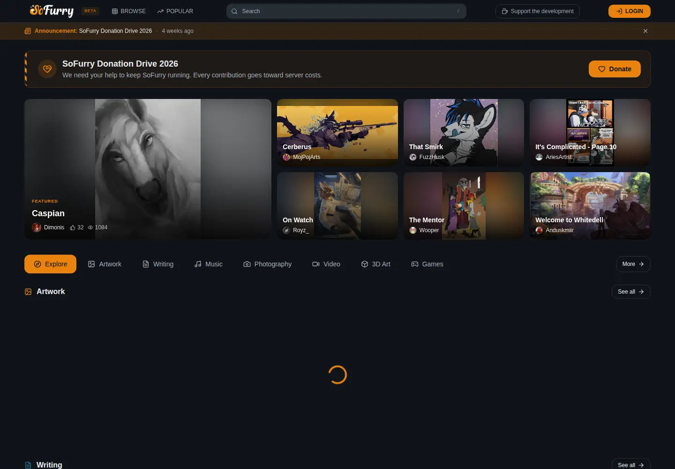
Task: Click Wooper avatar on The Mentor card
Action: [413, 230]
